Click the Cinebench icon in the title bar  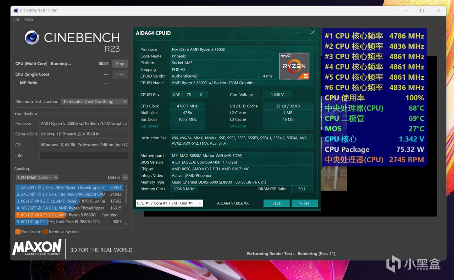(16, 11)
